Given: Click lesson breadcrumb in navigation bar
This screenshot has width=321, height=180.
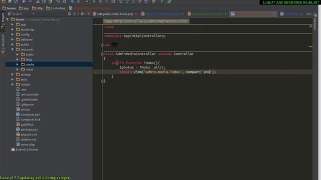Looking at the screenshot, I should [9, 8].
